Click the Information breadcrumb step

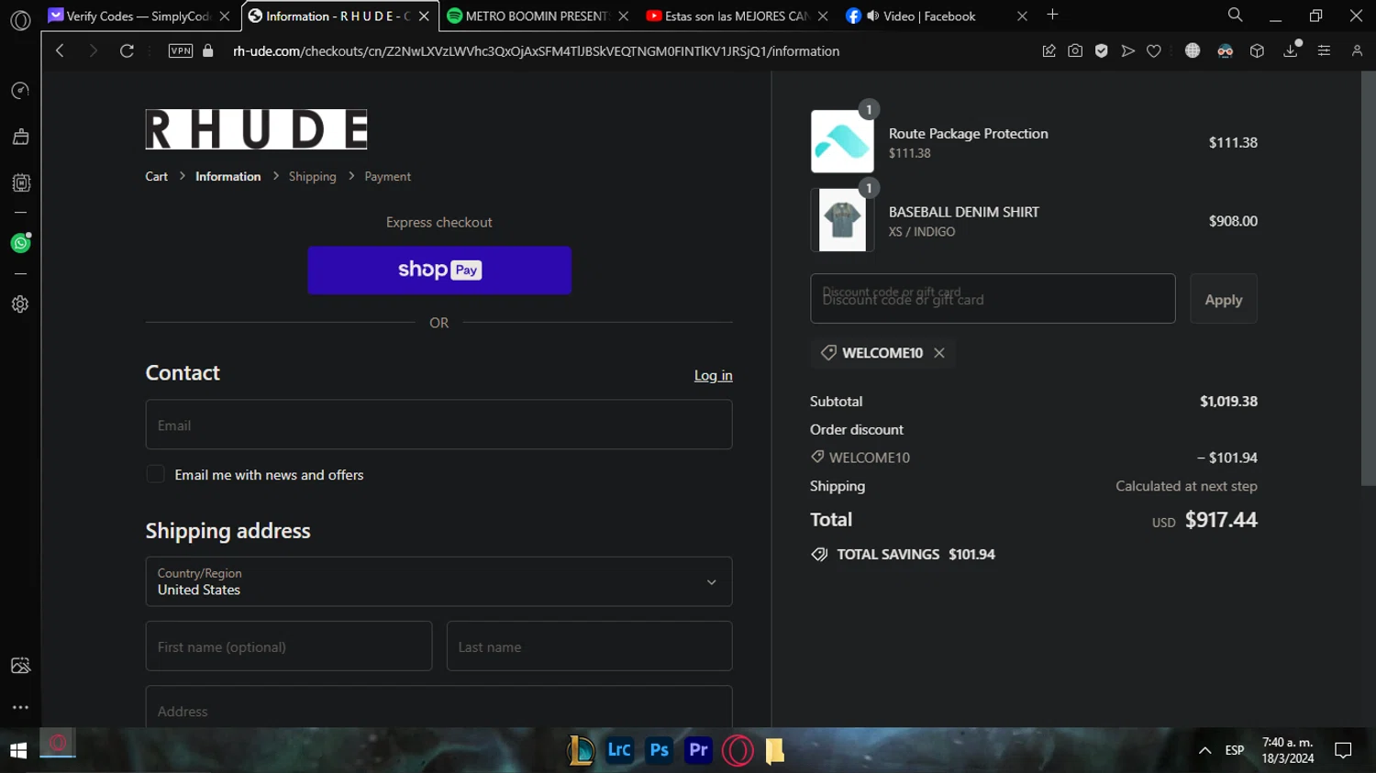228,176
